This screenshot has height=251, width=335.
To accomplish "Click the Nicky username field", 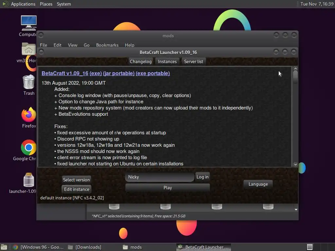I will pos(160,177).
